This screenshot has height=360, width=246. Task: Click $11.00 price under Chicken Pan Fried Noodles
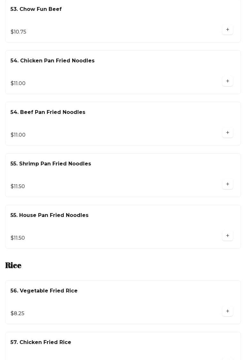[x=18, y=84]
